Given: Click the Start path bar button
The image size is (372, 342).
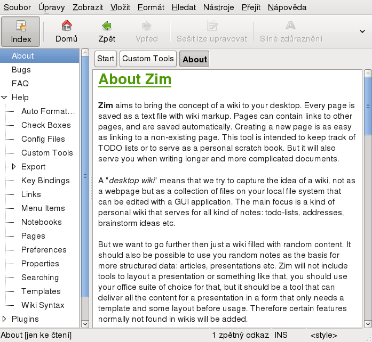Looking at the screenshot, I should [x=106, y=59].
